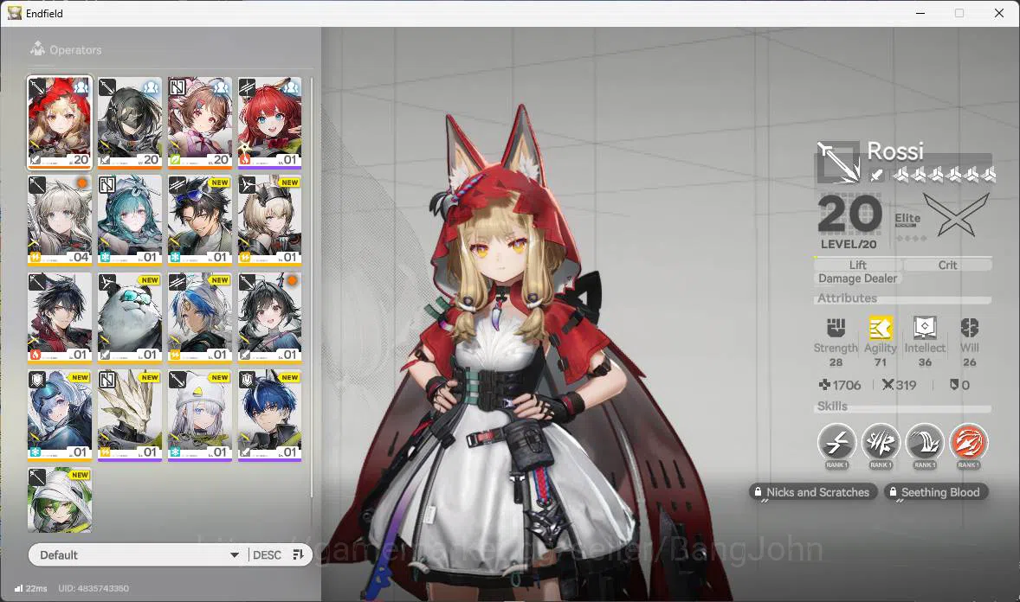Viewport: 1020px width, 602px height.
Task: Select the teal-haired operator card
Action: [130, 220]
